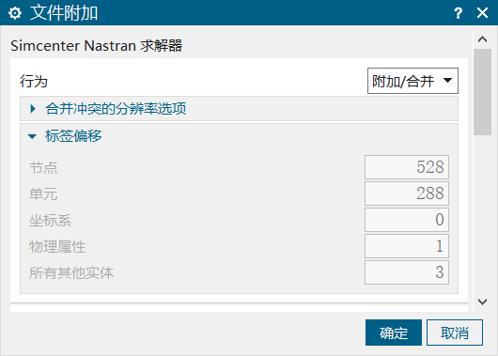498x356 pixels.
Task: Click the gear settings icon in title bar
Action: tap(15, 13)
